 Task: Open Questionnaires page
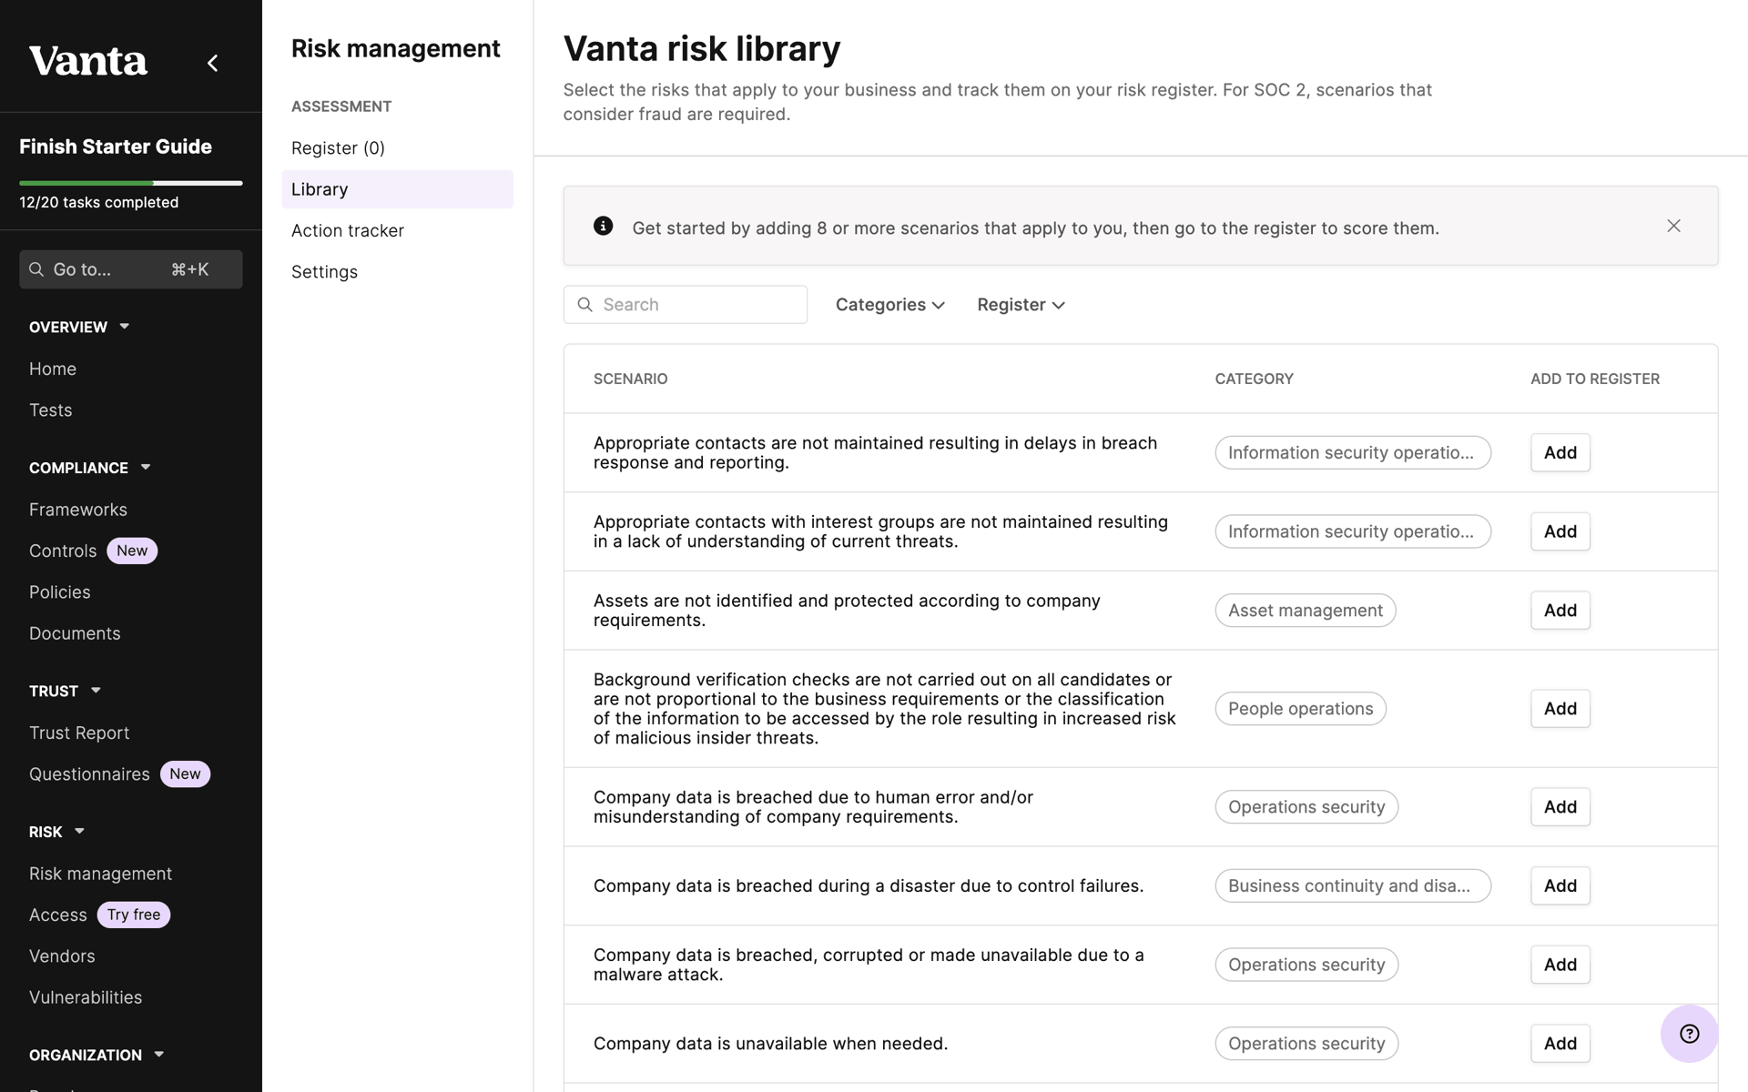coord(89,774)
